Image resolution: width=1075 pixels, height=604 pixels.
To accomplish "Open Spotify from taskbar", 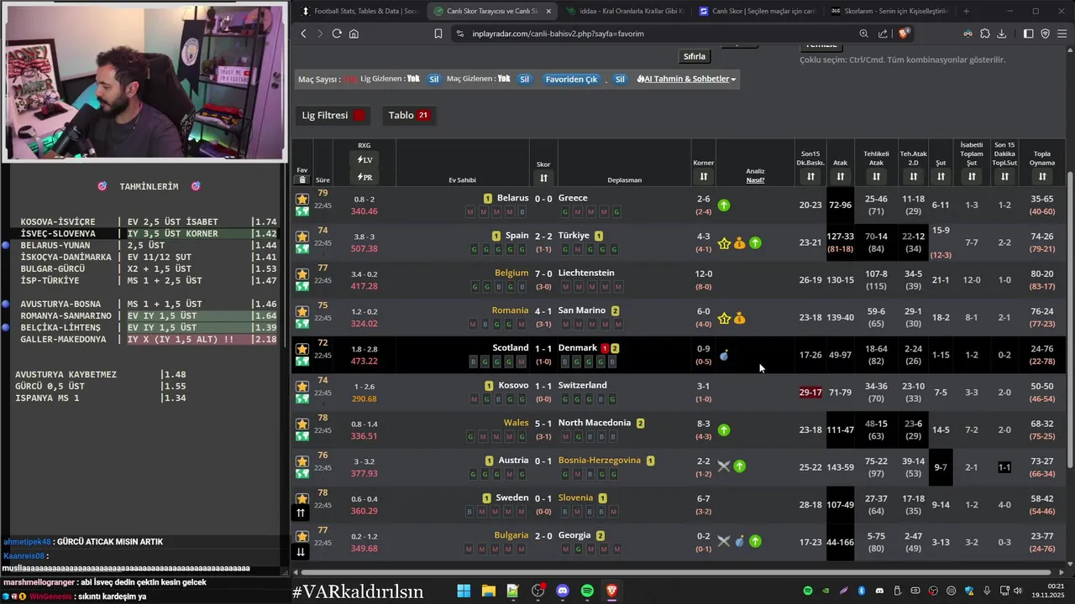I will (587, 591).
